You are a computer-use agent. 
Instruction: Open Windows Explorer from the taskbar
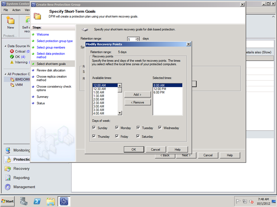tap(51, 201)
